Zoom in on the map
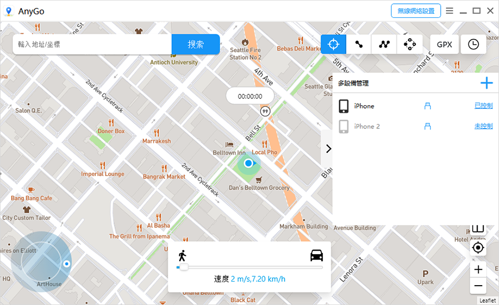499x305 pixels. coord(478,270)
